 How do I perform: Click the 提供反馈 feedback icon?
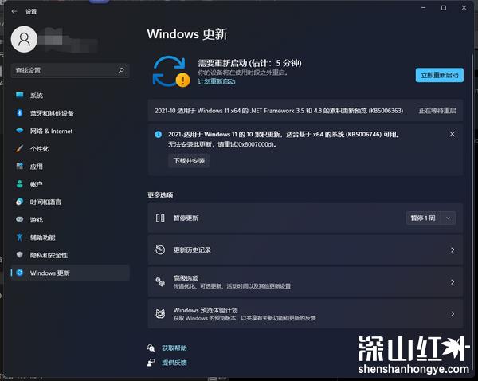point(151,363)
